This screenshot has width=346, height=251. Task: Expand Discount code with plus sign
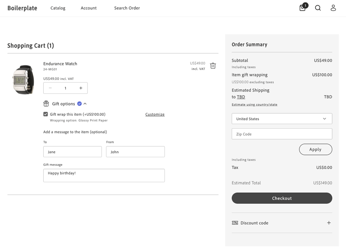pos(329,223)
